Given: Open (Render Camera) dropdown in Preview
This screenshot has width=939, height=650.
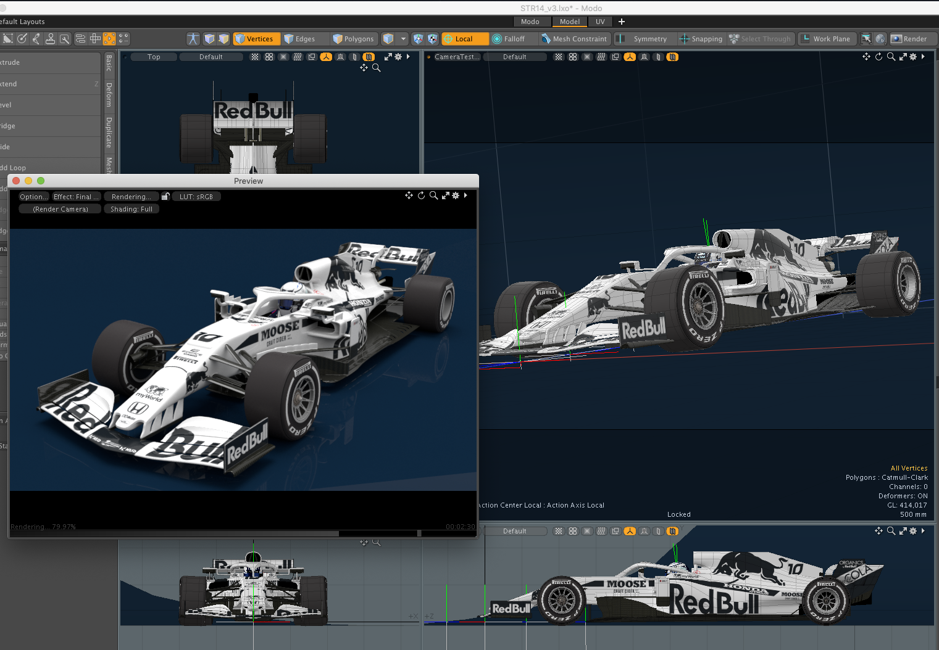Looking at the screenshot, I should [61, 209].
